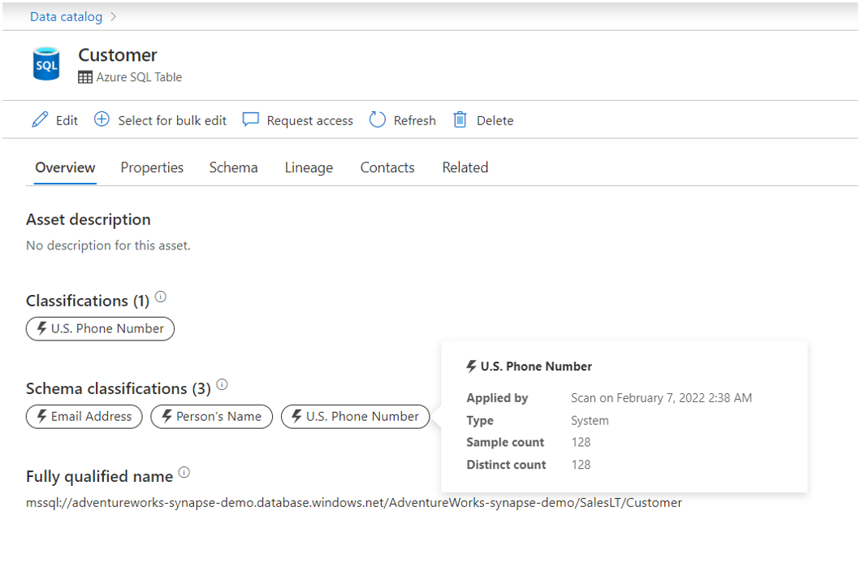Click the 'Fully qualified name' heading
The image size is (860, 585).
tap(99, 476)
